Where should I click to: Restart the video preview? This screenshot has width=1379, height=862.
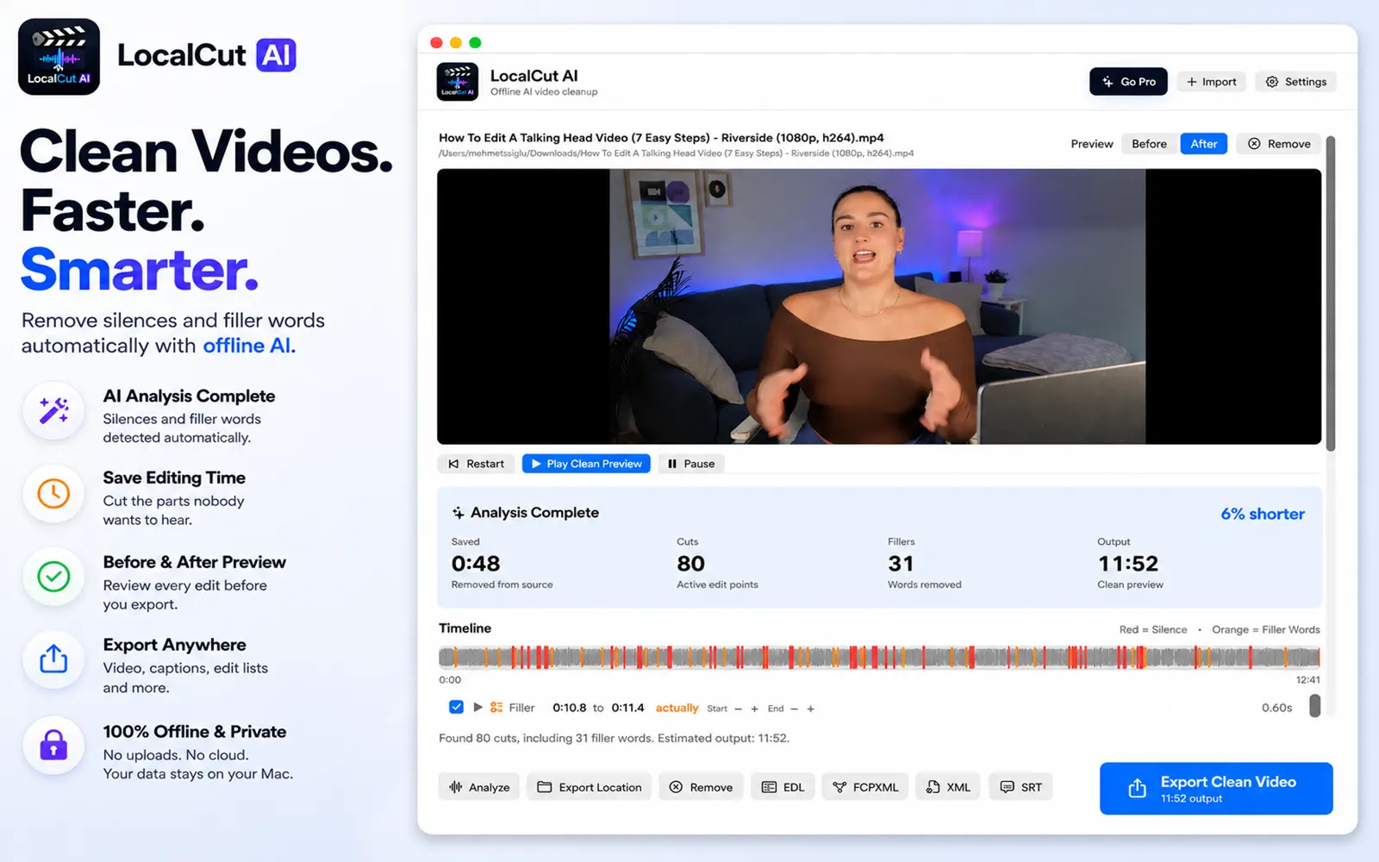[477, 464]
